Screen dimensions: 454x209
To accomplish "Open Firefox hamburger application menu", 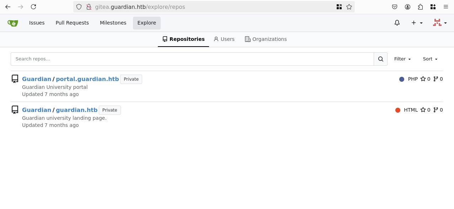I will coord(446,7).
